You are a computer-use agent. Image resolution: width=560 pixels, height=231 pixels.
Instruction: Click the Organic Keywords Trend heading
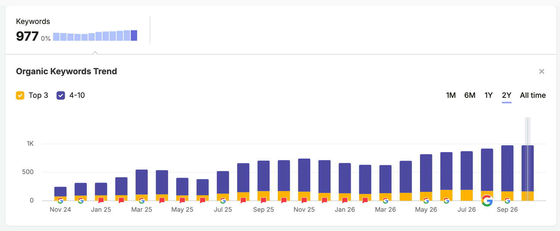[x=66, y=71]
